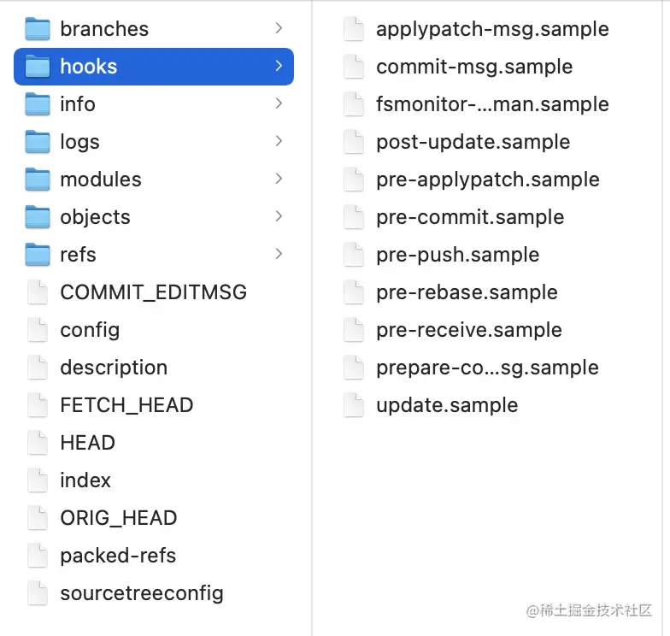Expand the objects folder chevron

(279, 217)
